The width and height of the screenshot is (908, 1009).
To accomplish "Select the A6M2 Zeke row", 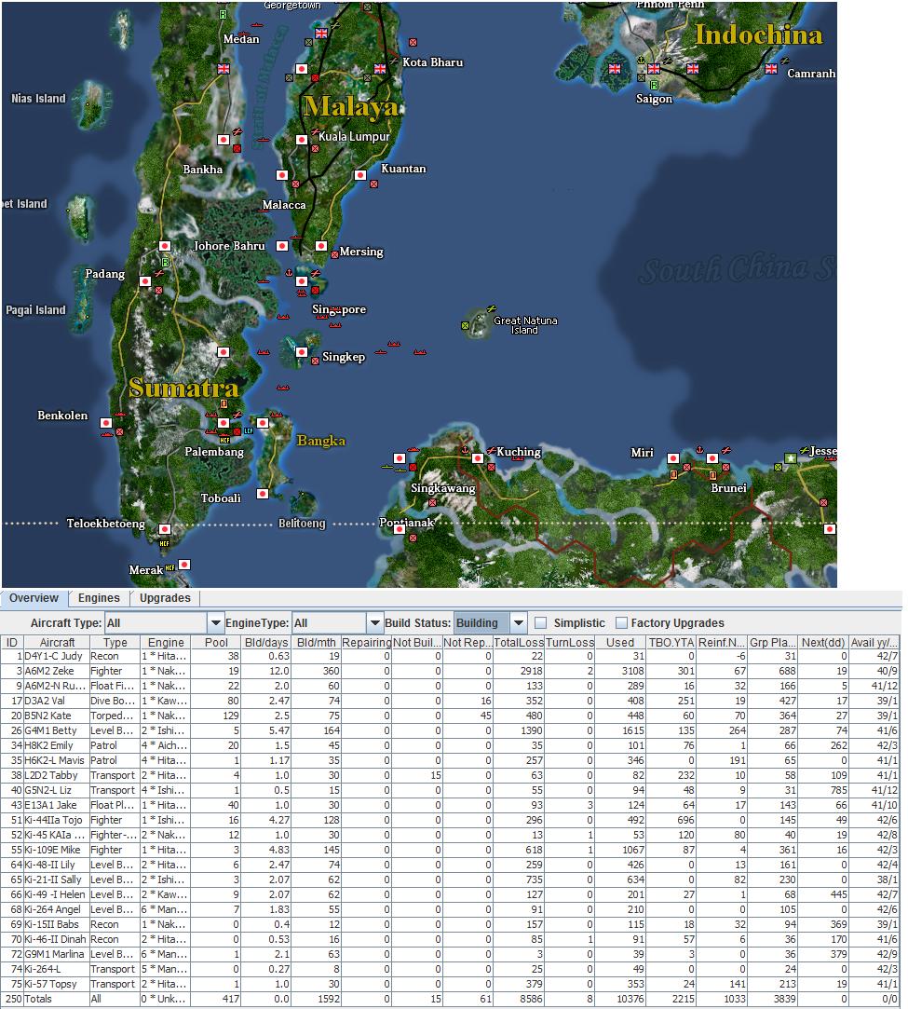I will [x=450, y=671].
